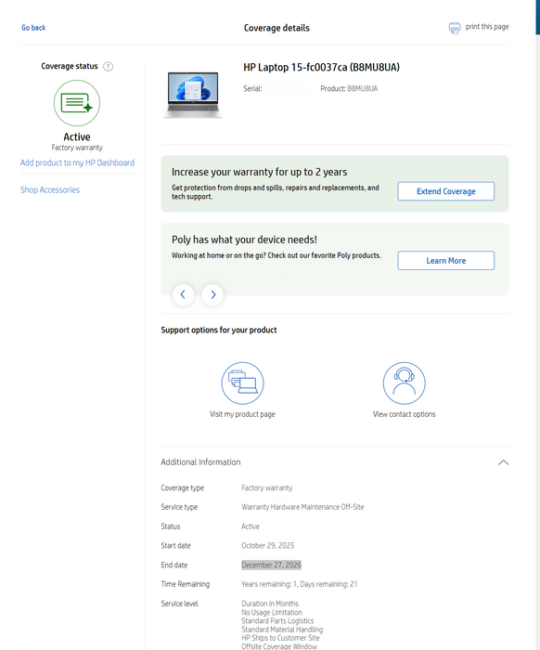Viewport: 540px width, 650px height.
Task: Click the Extend Coverage button
Action: pos(446,191)
